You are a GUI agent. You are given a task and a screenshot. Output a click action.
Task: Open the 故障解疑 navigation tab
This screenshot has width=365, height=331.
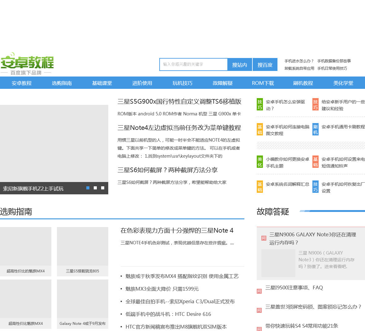(223, 83)
